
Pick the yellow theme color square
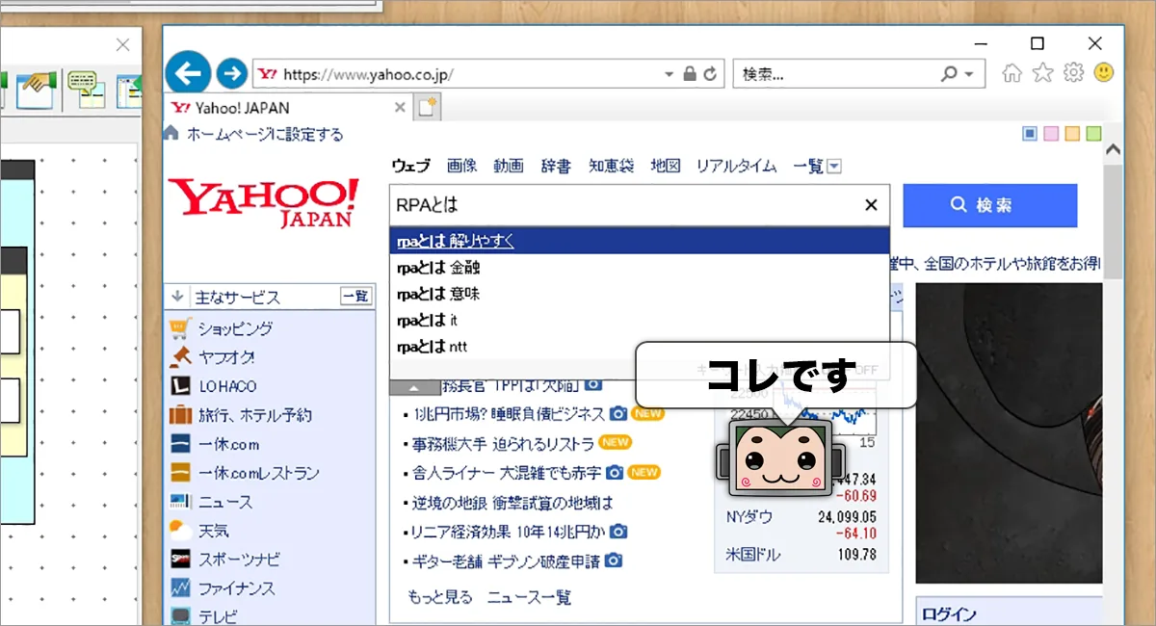coord(1072,134)
